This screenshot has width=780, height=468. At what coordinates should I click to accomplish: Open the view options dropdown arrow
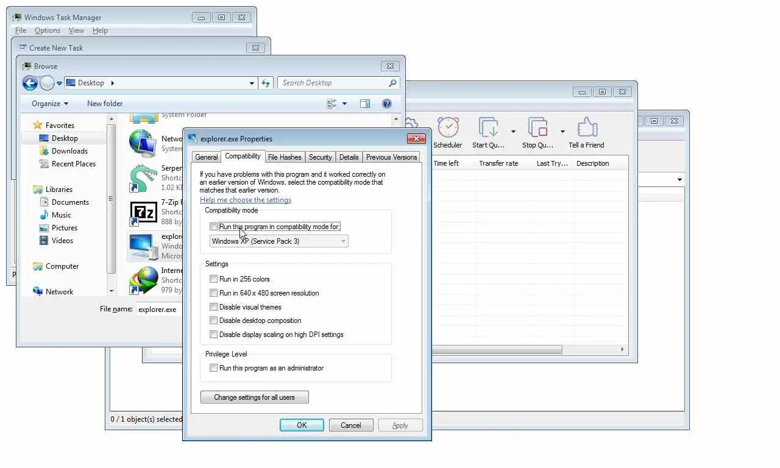(x=344, y=104)
